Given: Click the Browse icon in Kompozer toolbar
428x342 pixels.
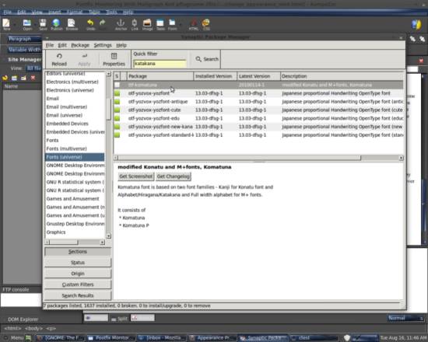Looking at the screenshot, I should 72,24.
